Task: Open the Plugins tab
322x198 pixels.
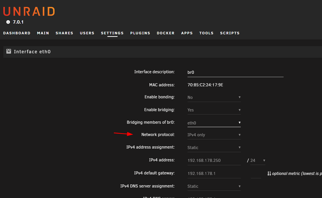Action: tap(140, 33)
